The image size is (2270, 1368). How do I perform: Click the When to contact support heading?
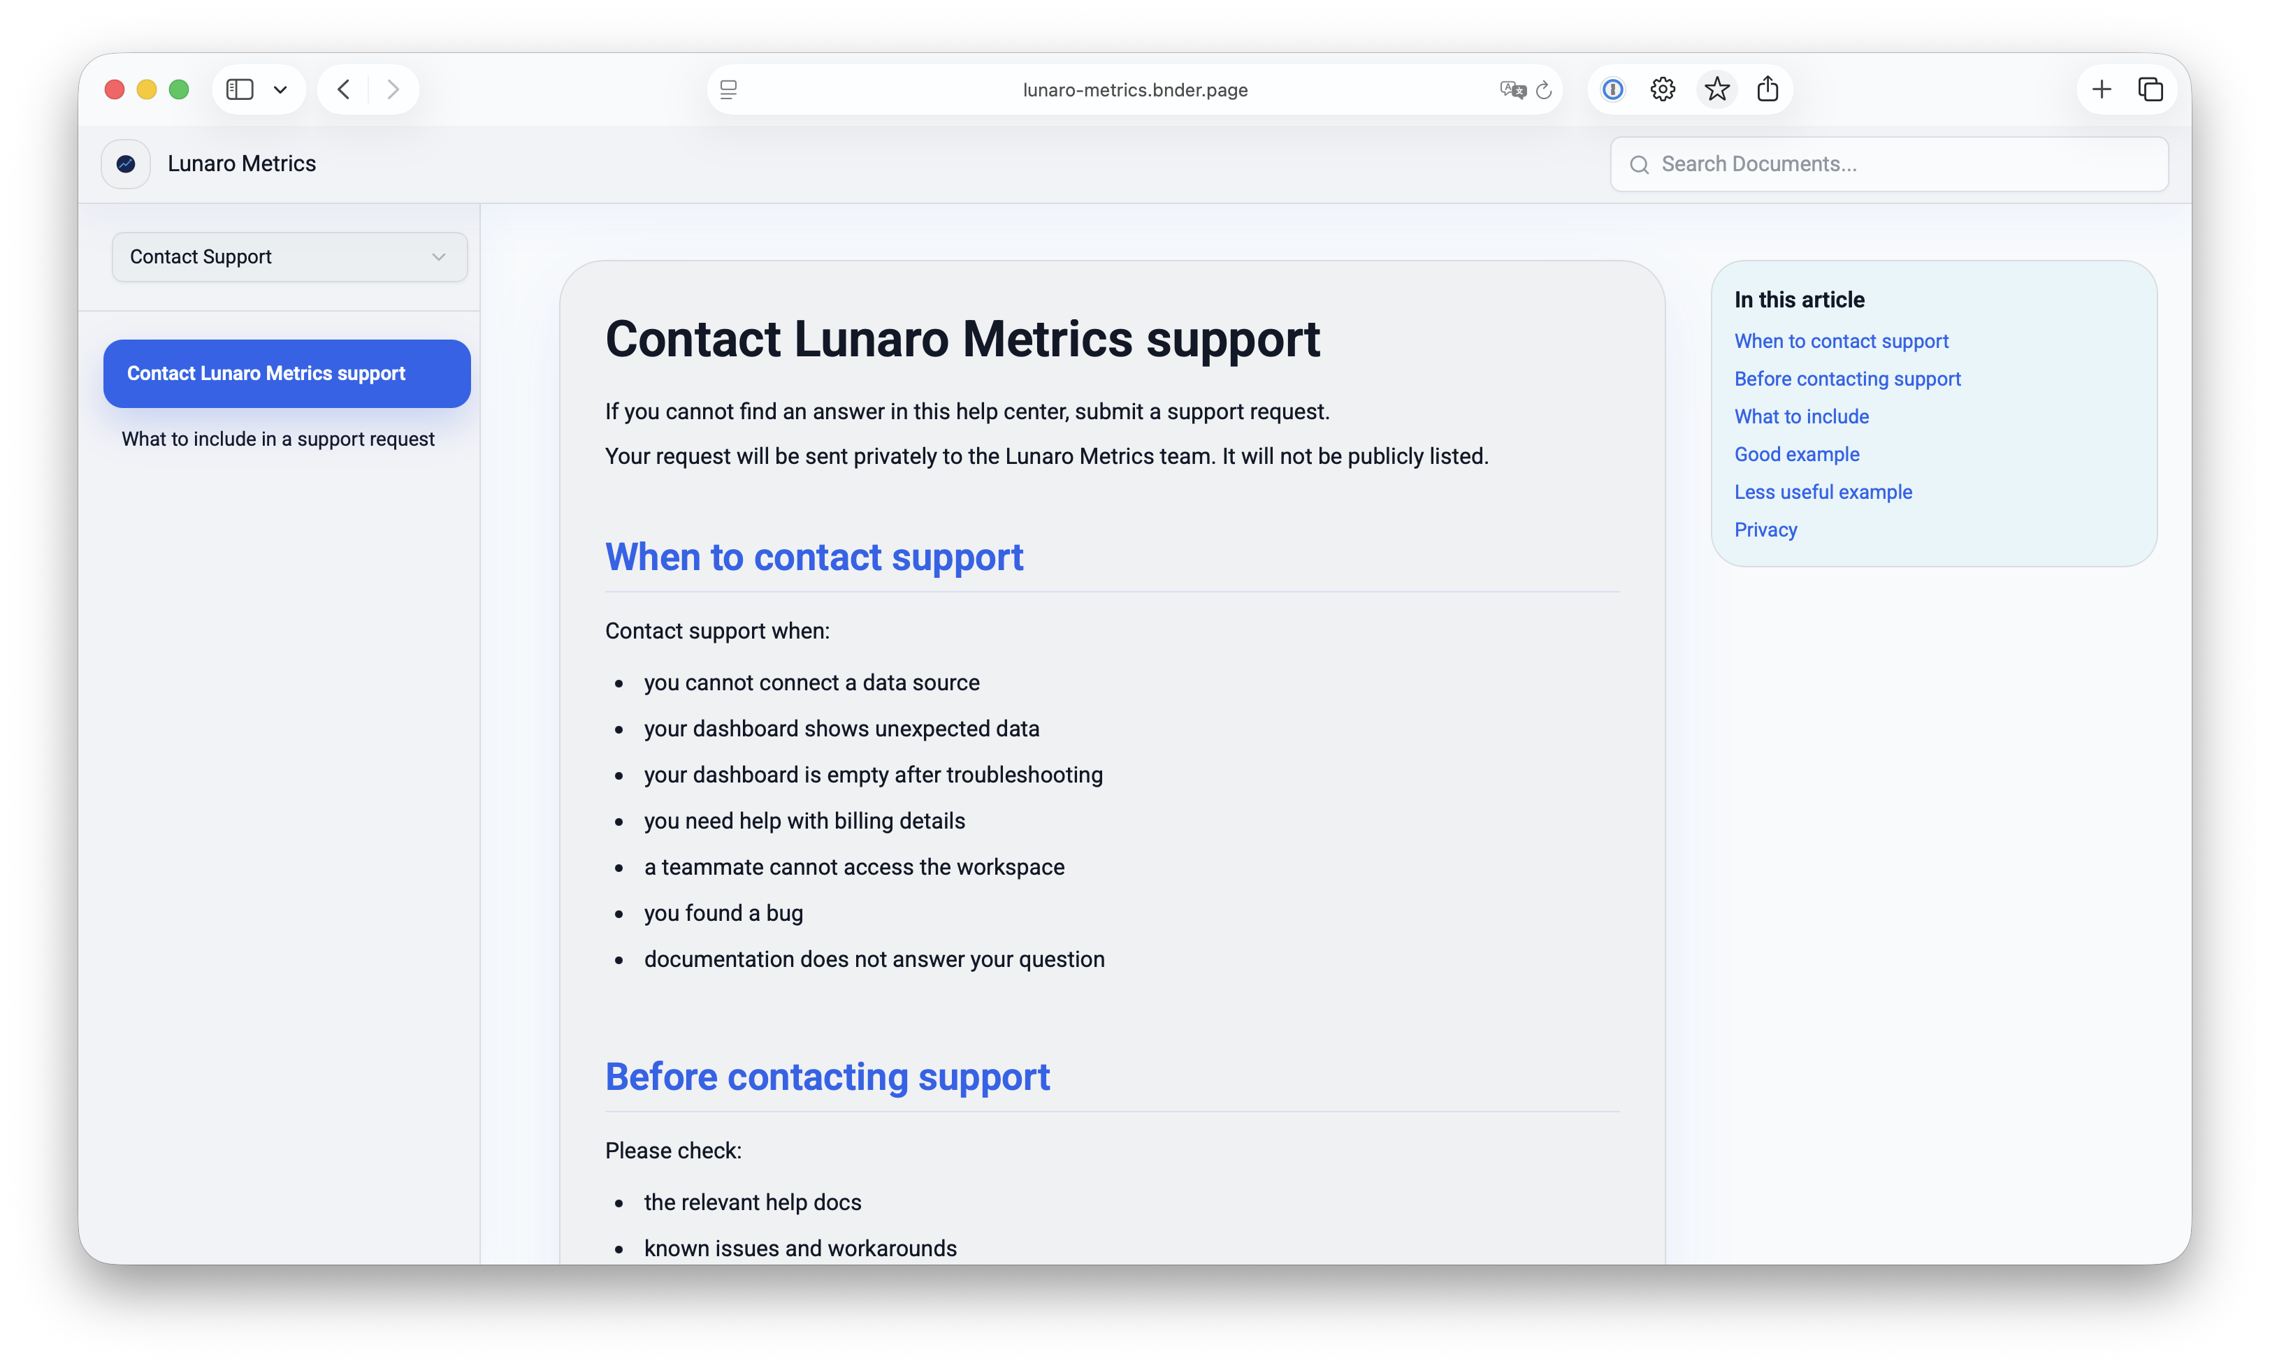(x=814, y=558)
